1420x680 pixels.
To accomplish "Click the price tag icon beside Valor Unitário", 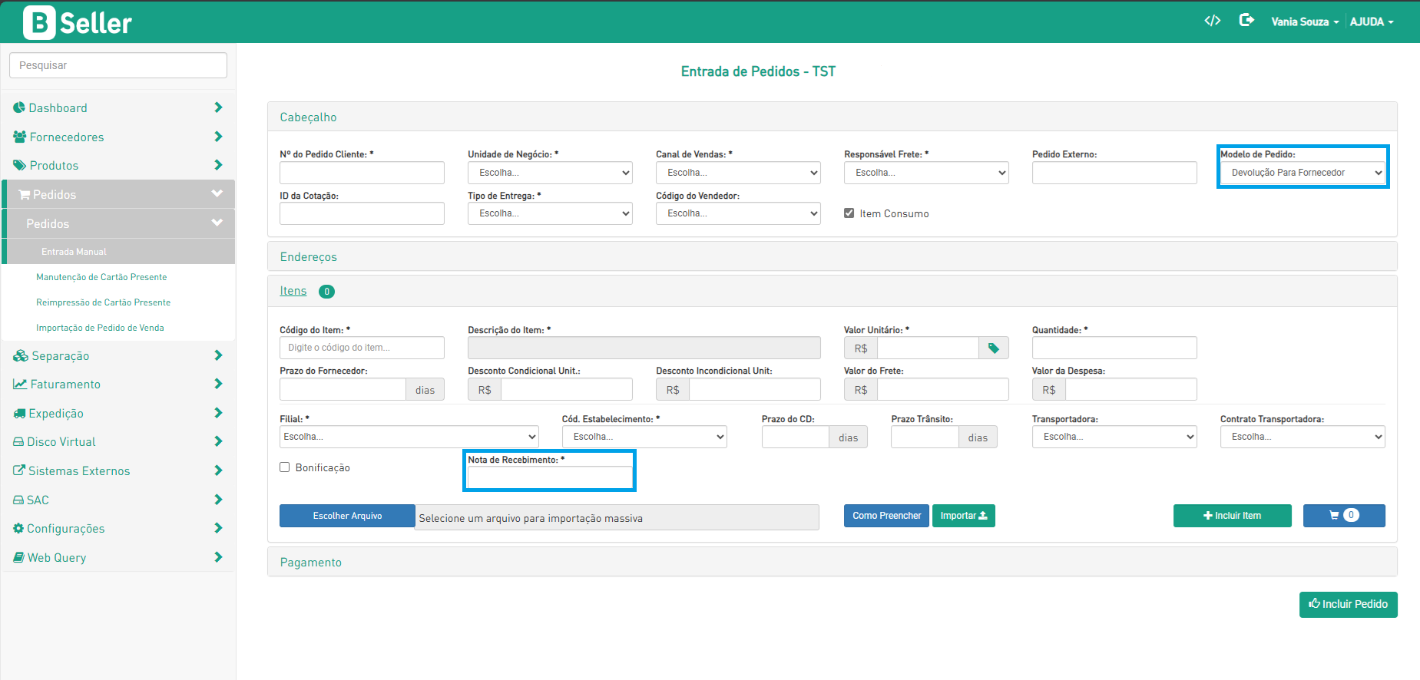I will click(x=993, y=348).
